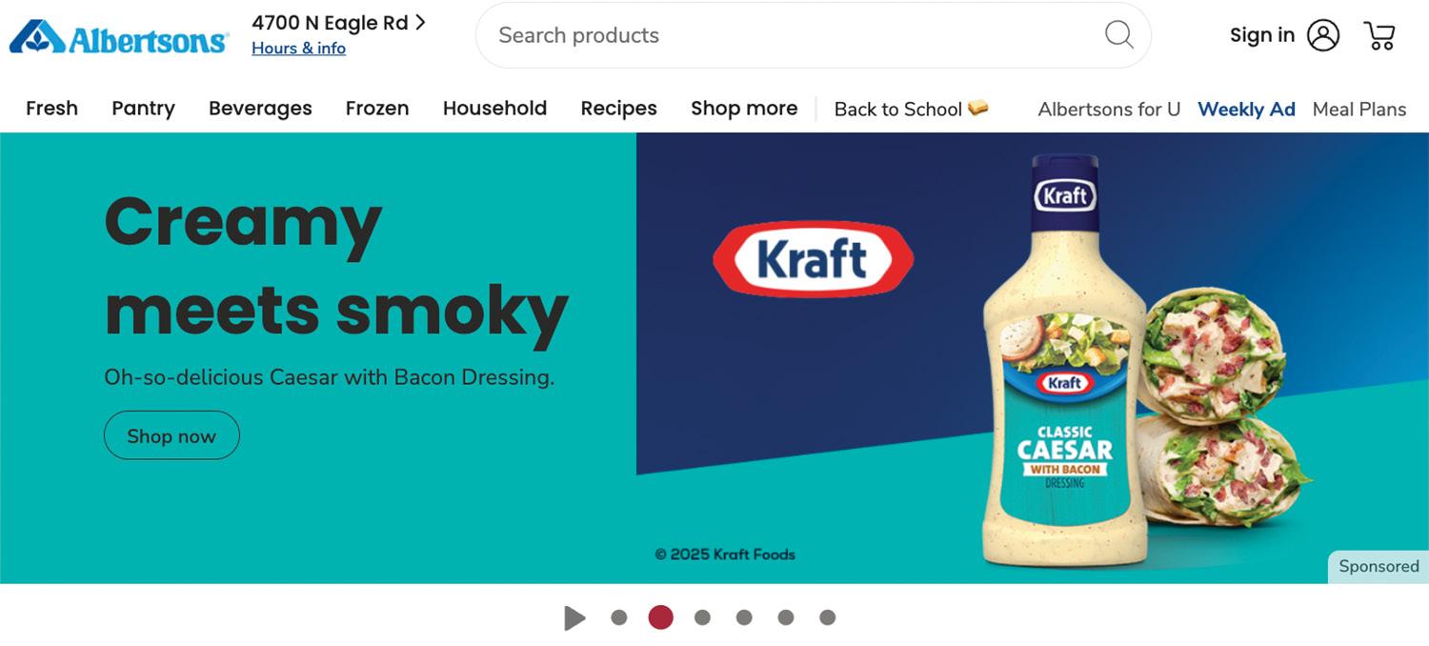Select the last carousel dot
The height and width of the screenshot is (646, 1429).
click(827, 617)
